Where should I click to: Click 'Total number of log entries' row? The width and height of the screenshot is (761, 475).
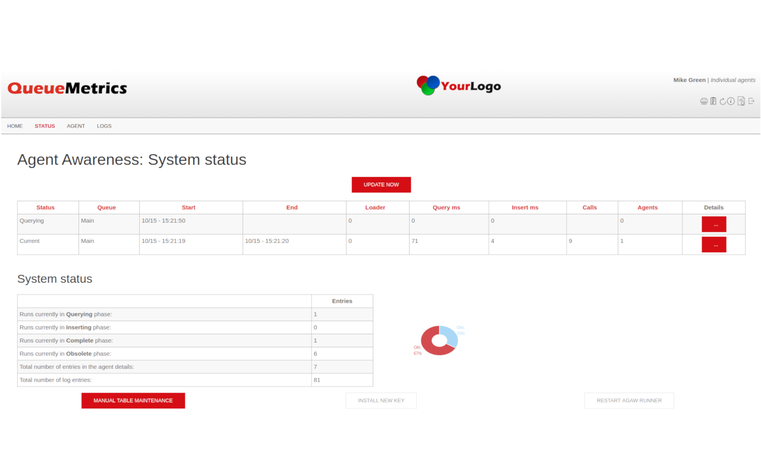[195, 379]
